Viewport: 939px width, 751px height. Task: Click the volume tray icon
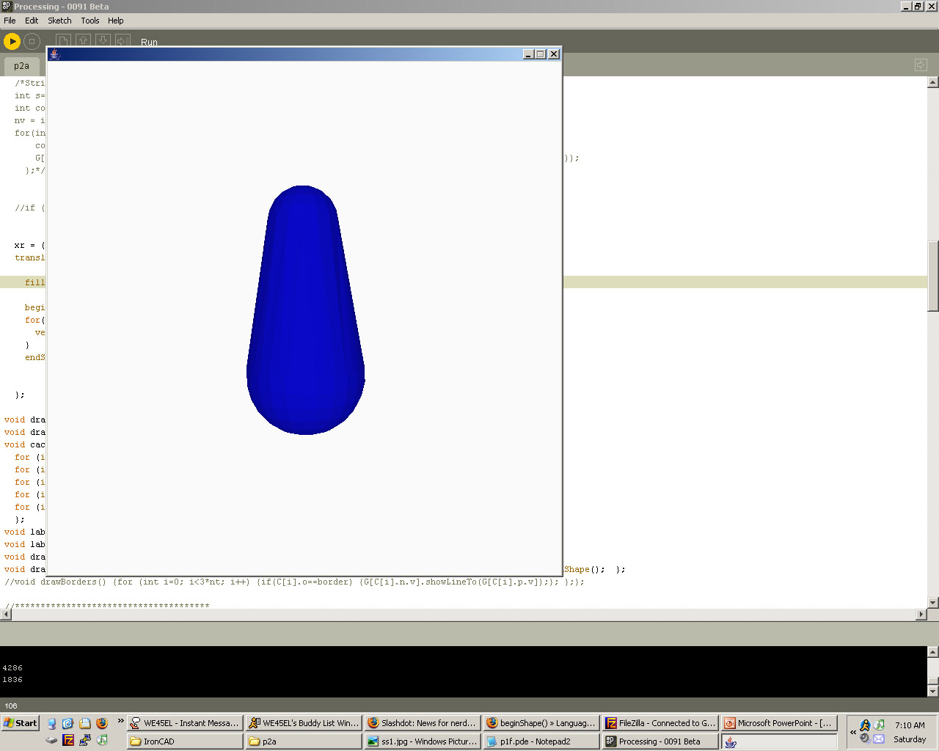[865, 739]
